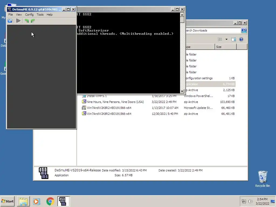Screen dimensions: 276x207
Task: Minimize the console window
Action: pos(173,9)
